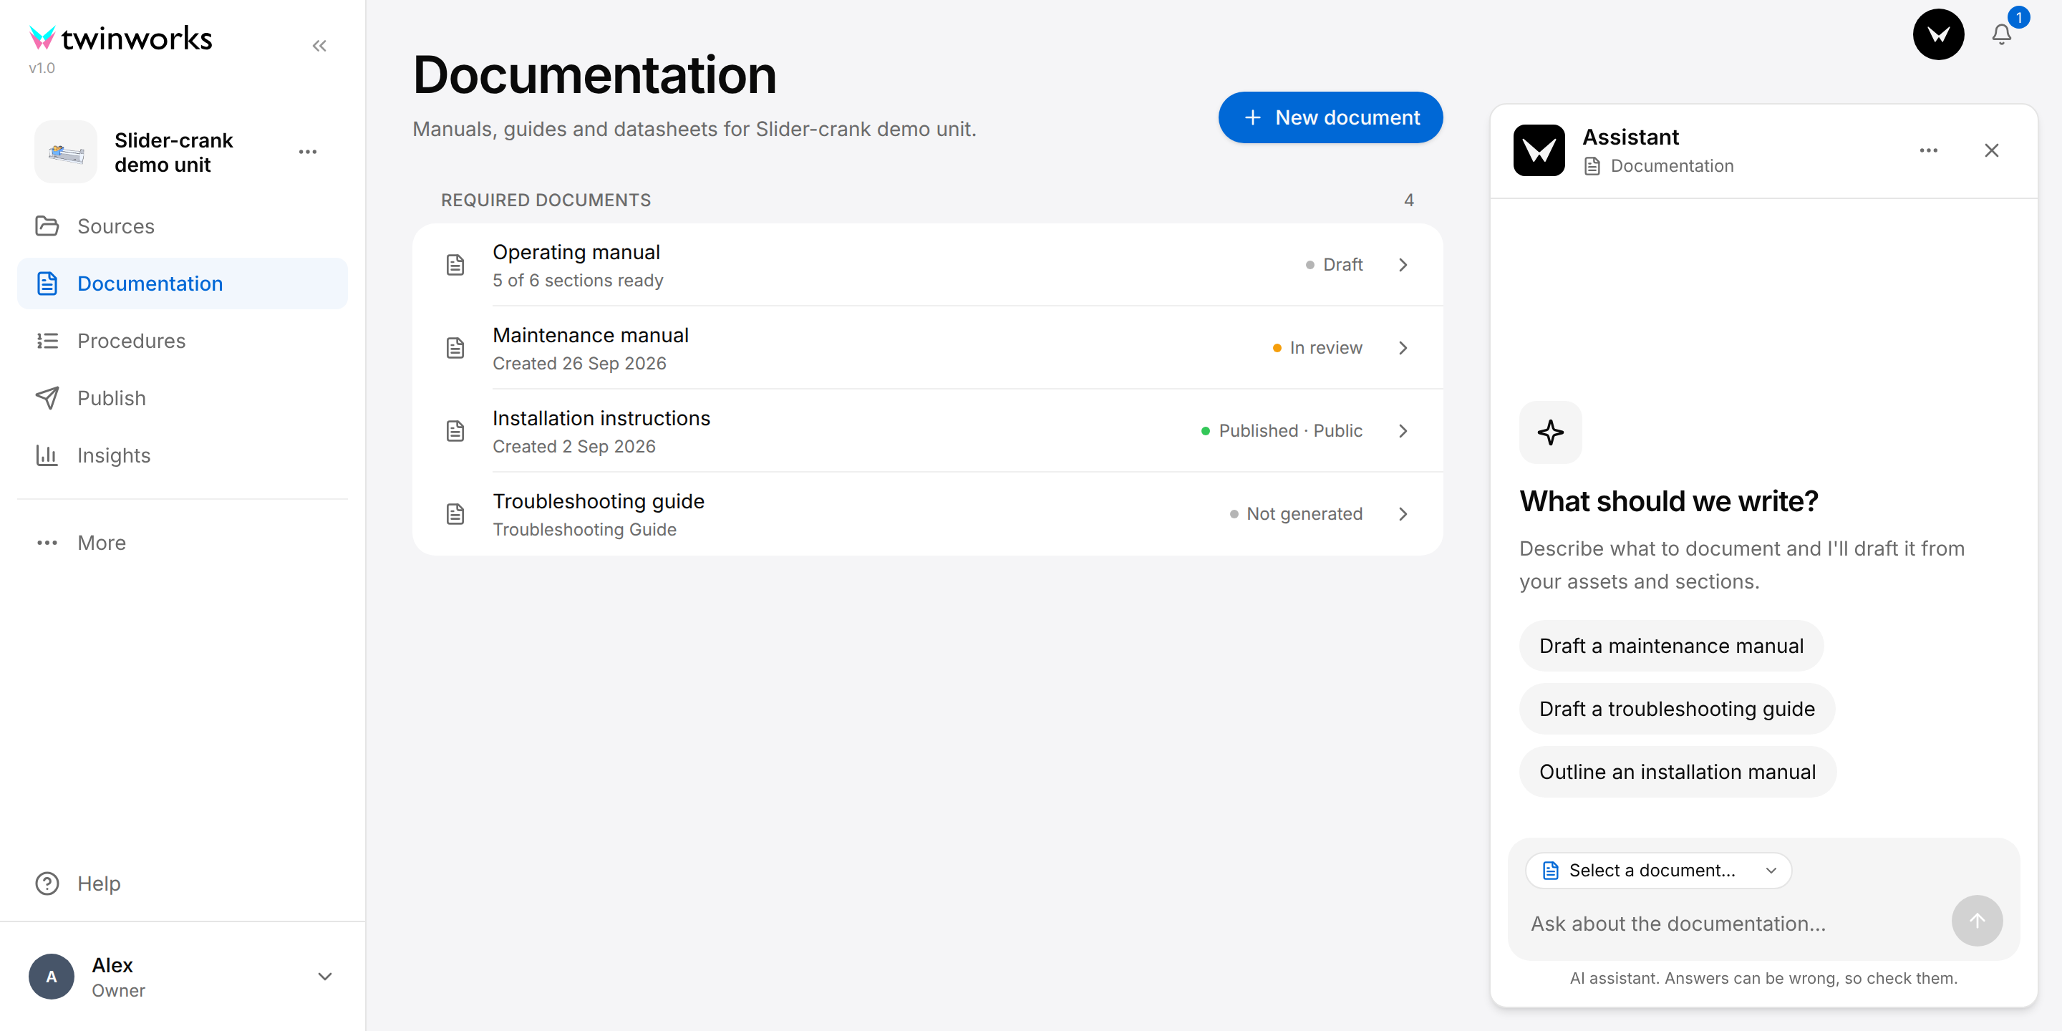Choose the Draft a maintenance manual suggestion

(1670, 646)
